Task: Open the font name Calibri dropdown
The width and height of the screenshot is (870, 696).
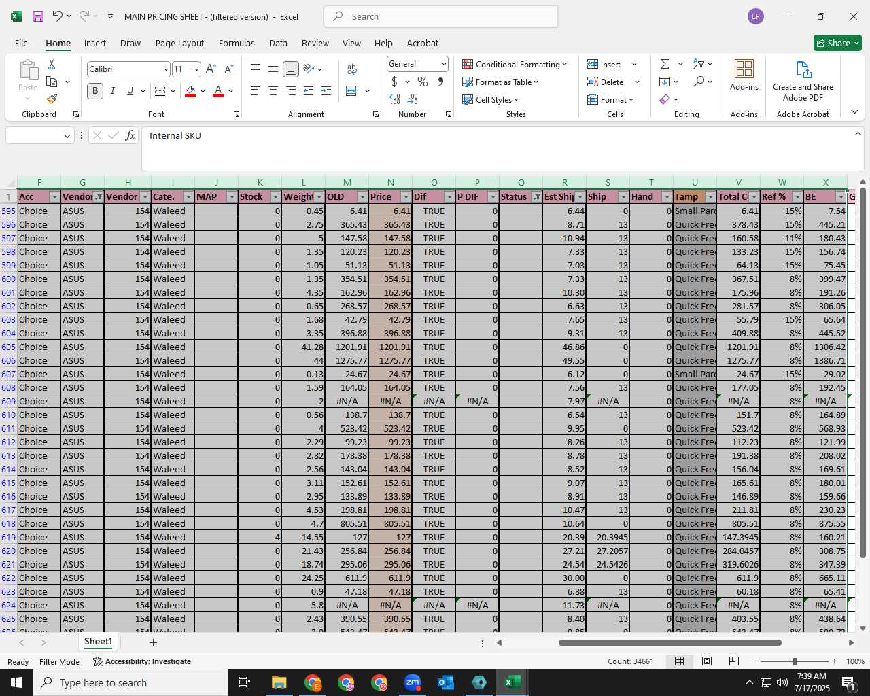Action: (166, 69)
